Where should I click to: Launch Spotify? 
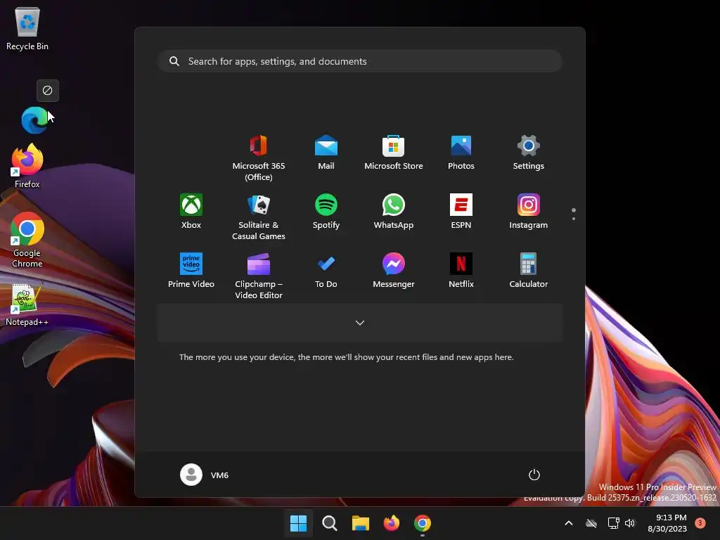[x=326, y=211]
